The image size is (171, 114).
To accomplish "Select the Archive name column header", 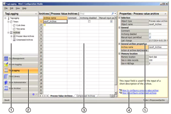I will 55,18.
